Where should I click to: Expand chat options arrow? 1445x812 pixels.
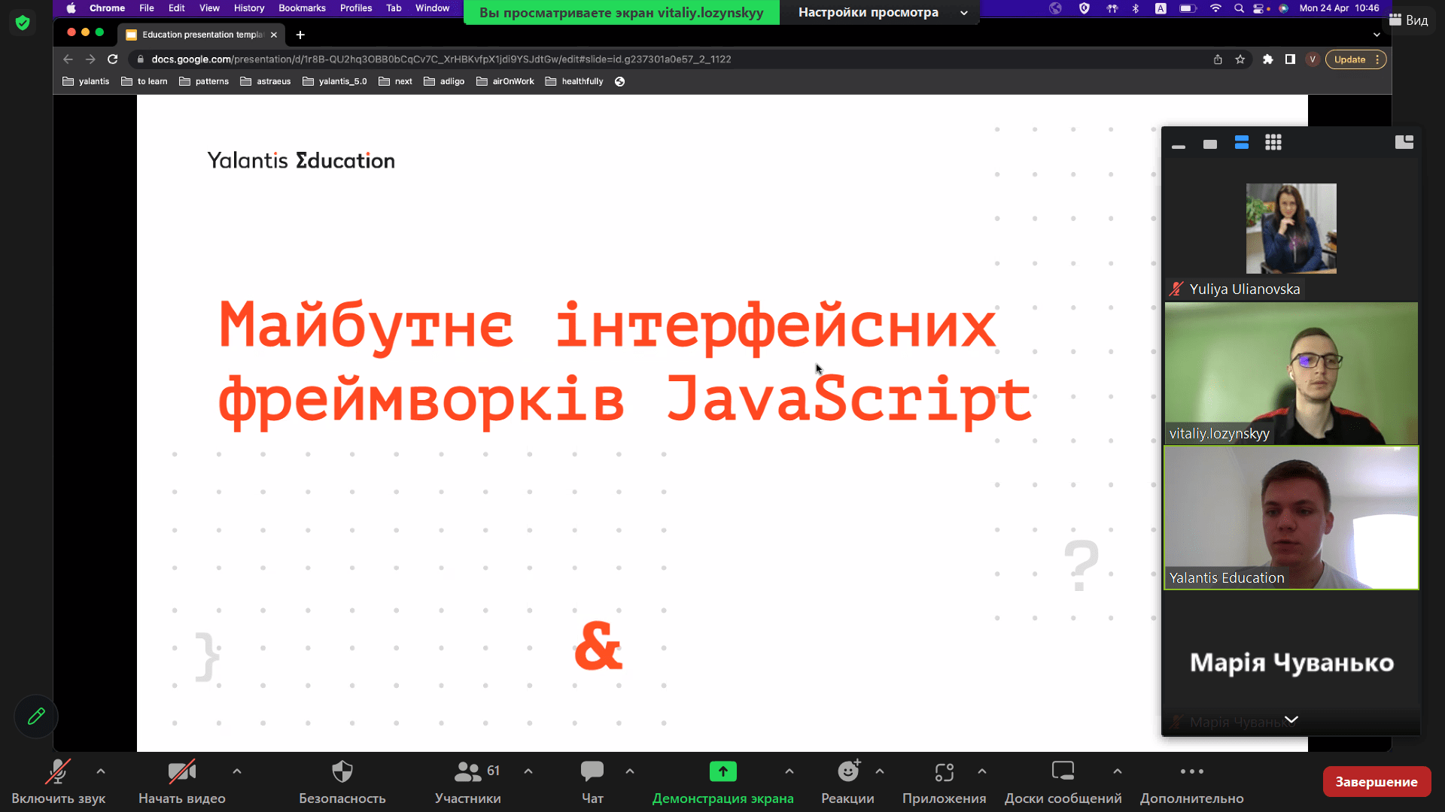630,771
